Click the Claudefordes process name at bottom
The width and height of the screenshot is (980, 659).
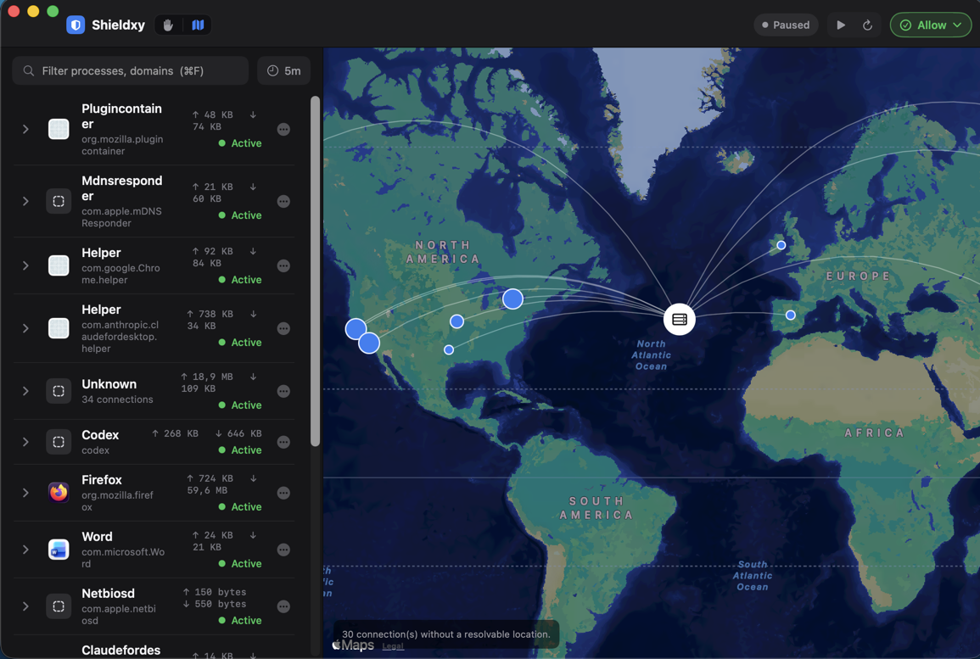(121, 651)
